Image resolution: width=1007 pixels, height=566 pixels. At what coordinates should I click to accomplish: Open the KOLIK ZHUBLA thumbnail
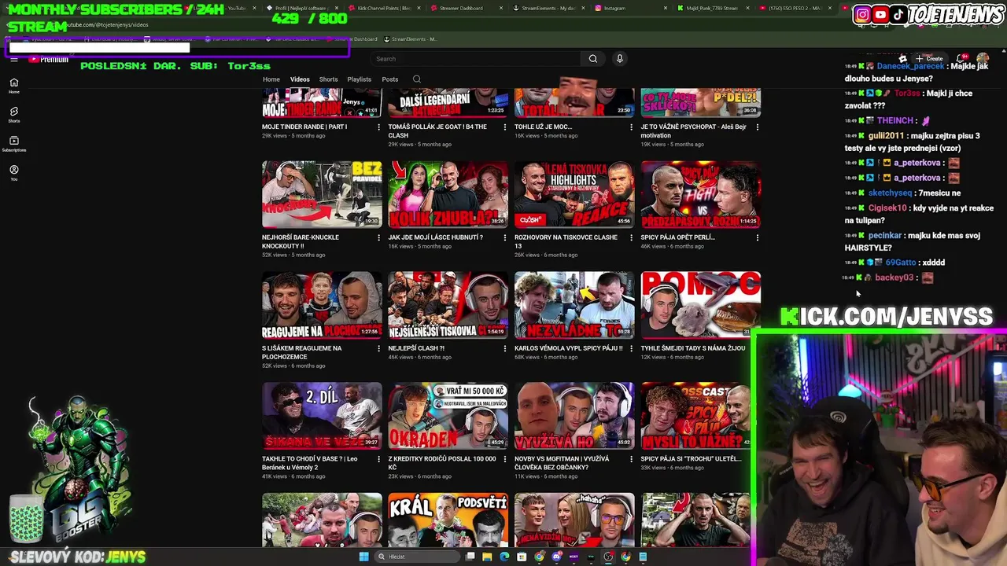coord(448,195)
